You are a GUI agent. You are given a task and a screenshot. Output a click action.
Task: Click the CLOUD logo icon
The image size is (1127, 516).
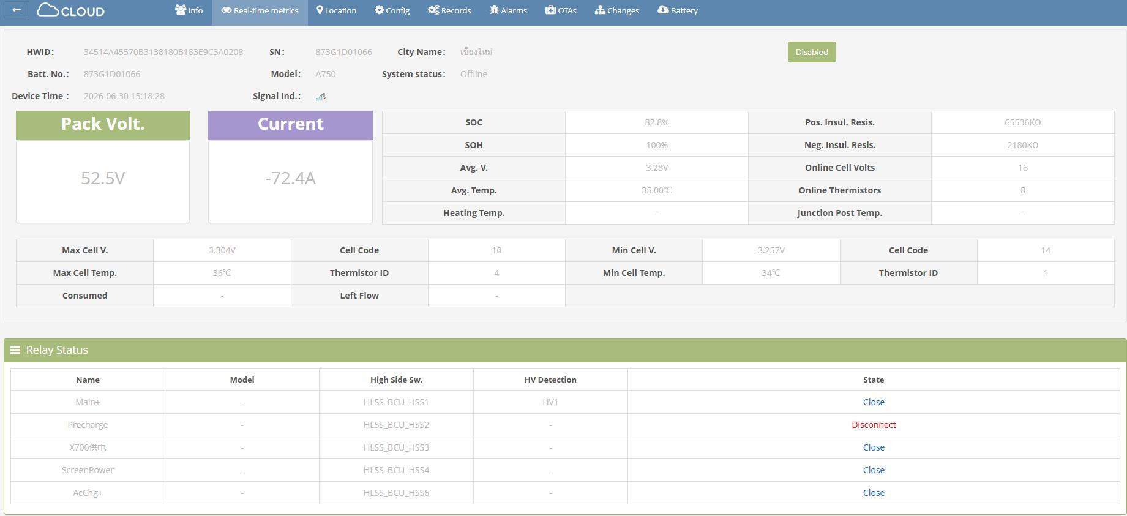tap(48, 10)
